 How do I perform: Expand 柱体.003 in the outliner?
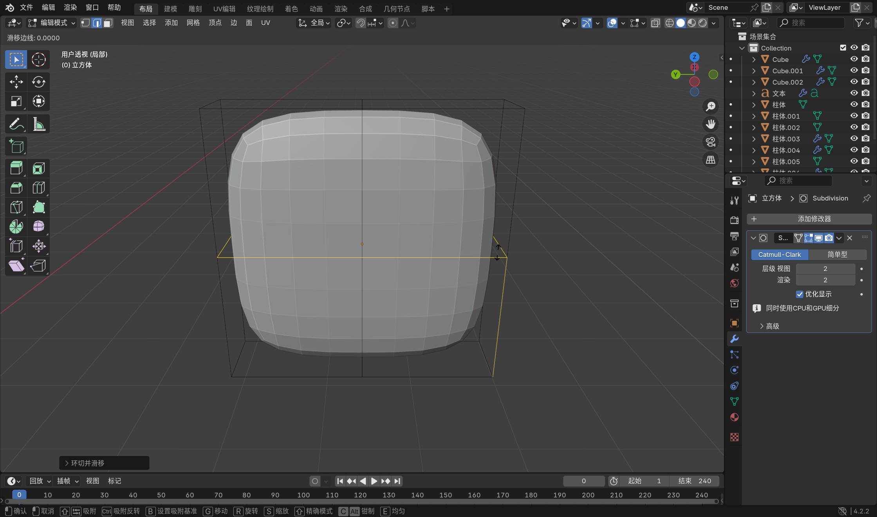(754, 139)
